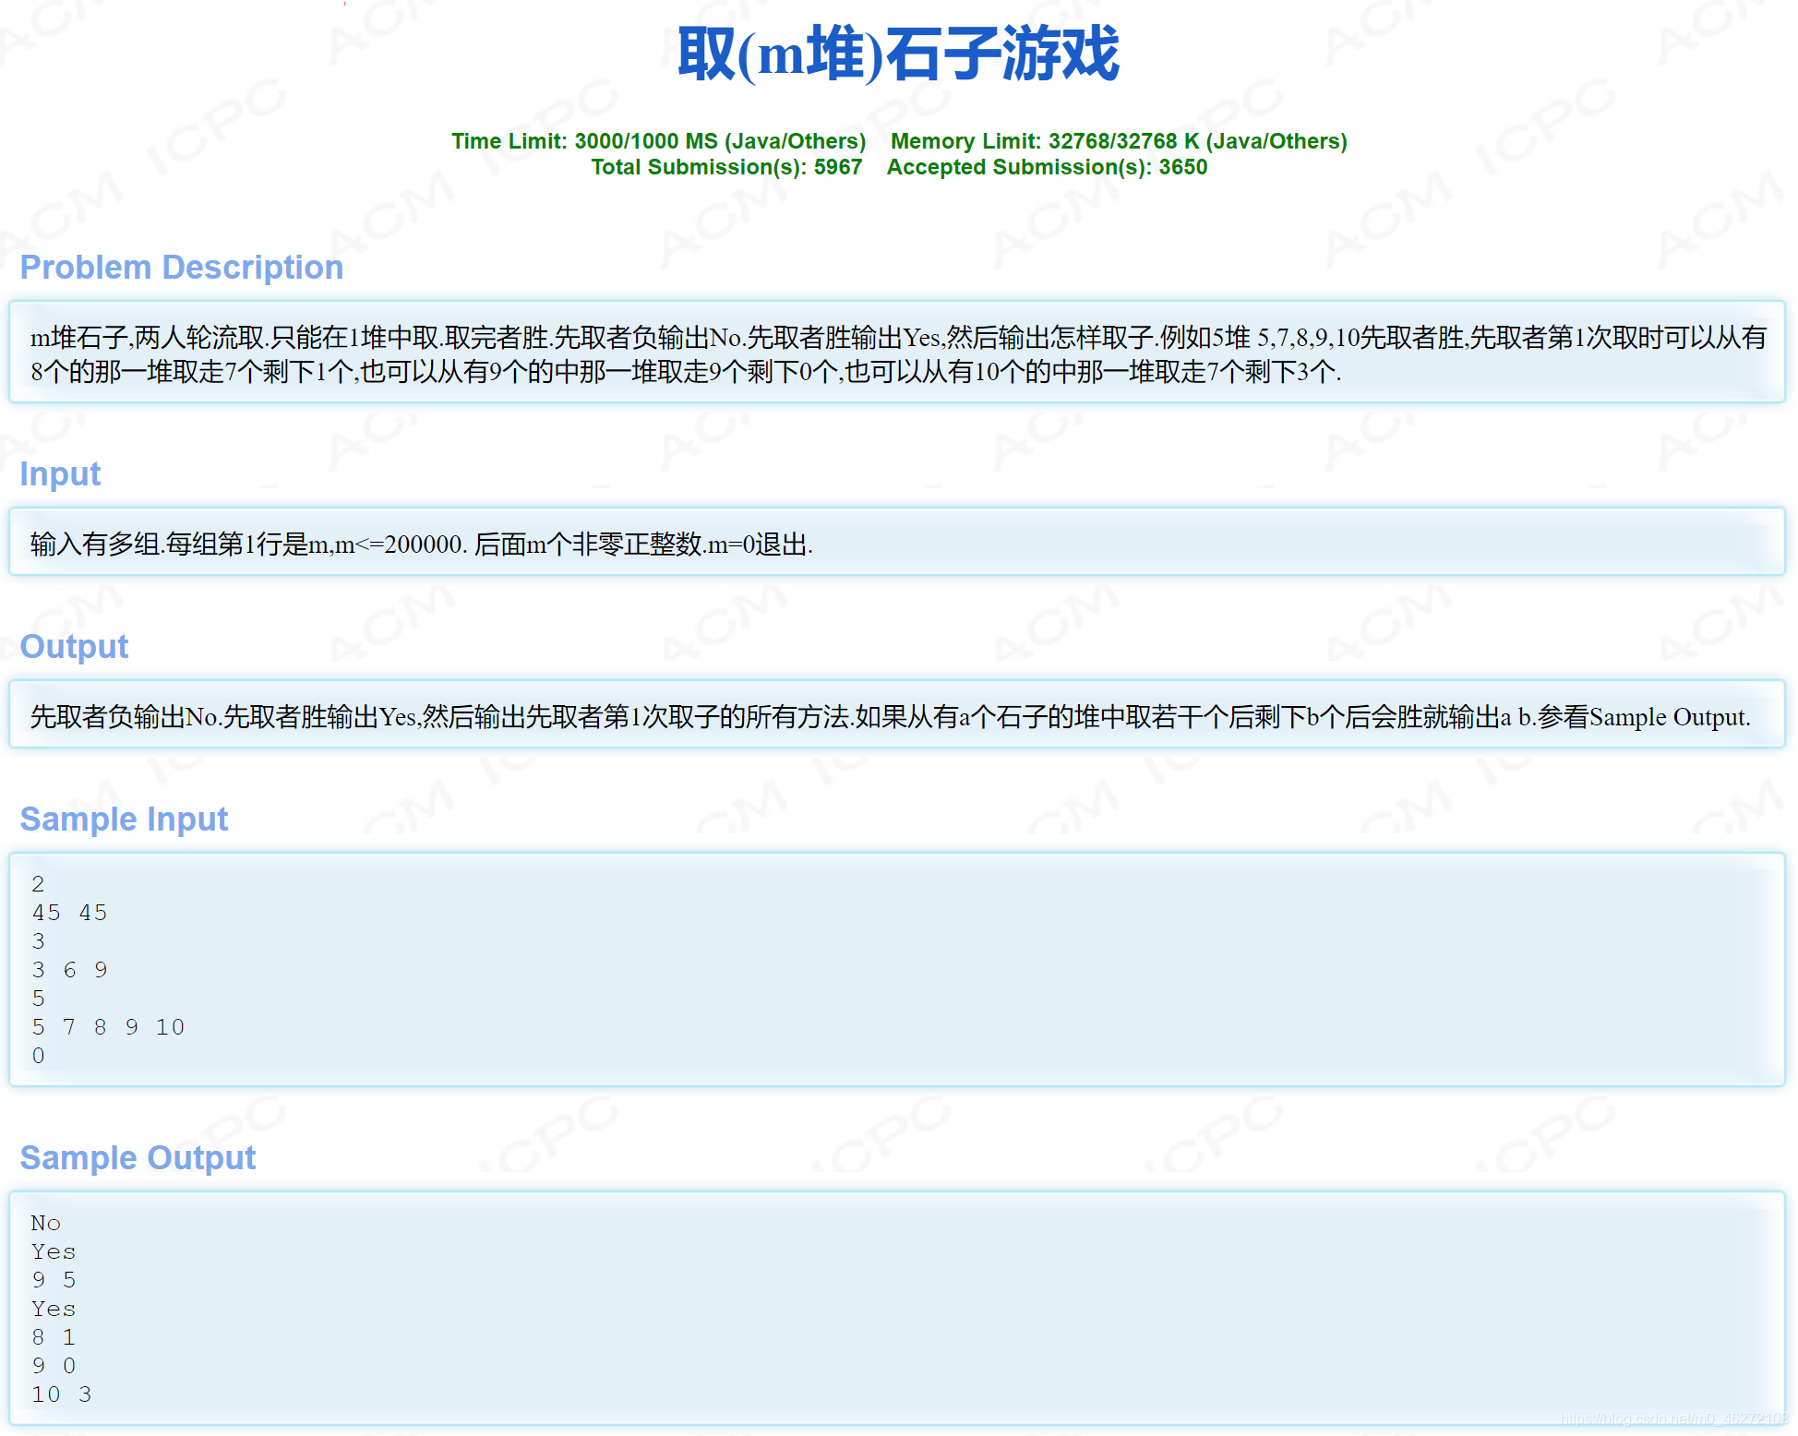1798x1436 pixels.
Task: Click the Input section heading
Action: pos(60,474)
